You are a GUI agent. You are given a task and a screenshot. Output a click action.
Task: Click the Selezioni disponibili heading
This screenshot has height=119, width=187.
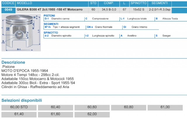point(22,100)
